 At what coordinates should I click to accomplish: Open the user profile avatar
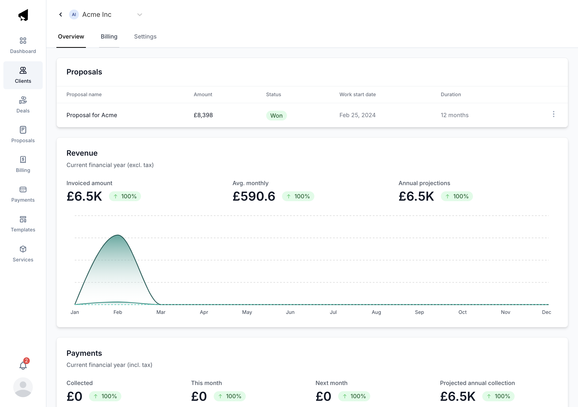tap(23, 387)
